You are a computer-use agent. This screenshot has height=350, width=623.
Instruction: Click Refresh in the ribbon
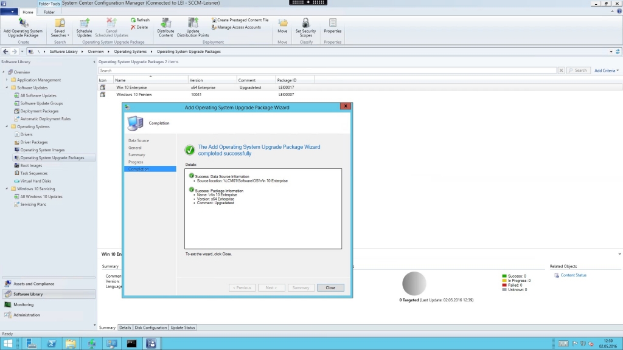tap(141, 20)
